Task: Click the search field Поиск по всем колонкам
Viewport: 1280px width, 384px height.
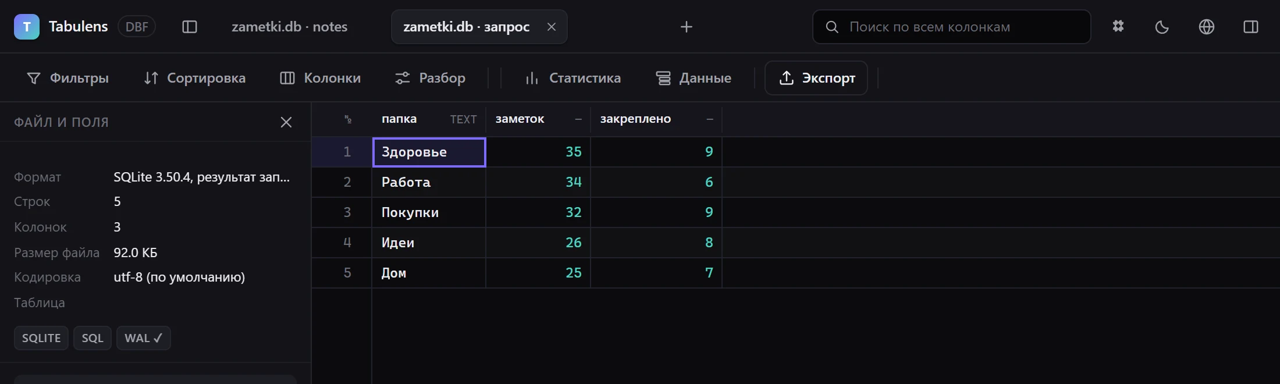Action: (x=952, y=27)
